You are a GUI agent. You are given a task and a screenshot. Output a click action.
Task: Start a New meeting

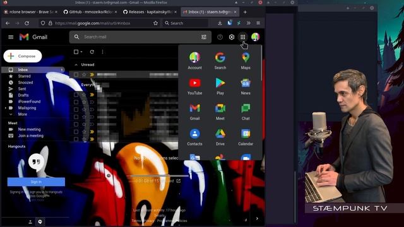tap(29, 129)
